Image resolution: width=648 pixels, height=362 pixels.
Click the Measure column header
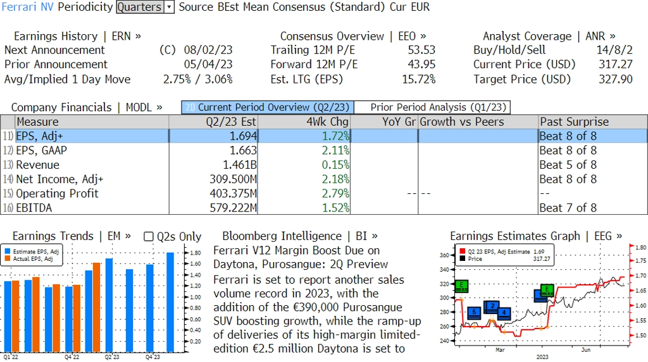[x=92, y=122]
